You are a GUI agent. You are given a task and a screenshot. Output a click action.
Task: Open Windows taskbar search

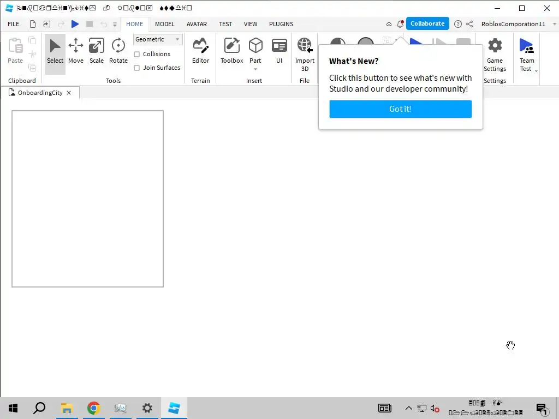[x=39, y=408]
